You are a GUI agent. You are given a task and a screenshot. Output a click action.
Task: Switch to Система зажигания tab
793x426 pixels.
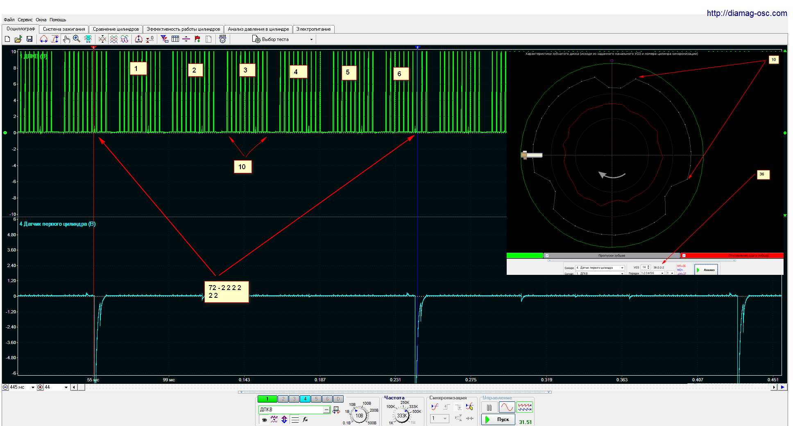(x=64, y=29)
